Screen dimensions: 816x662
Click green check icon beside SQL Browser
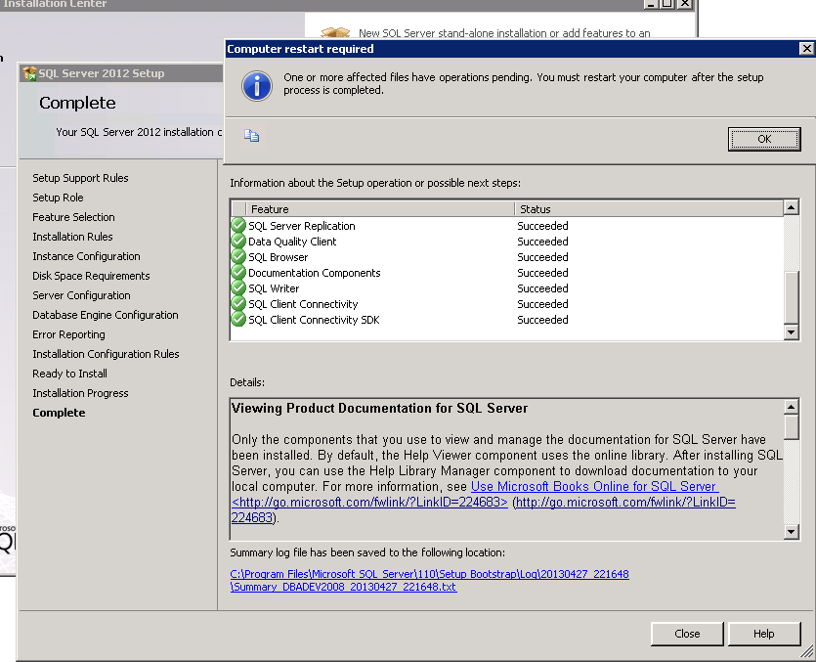point(238,257)
